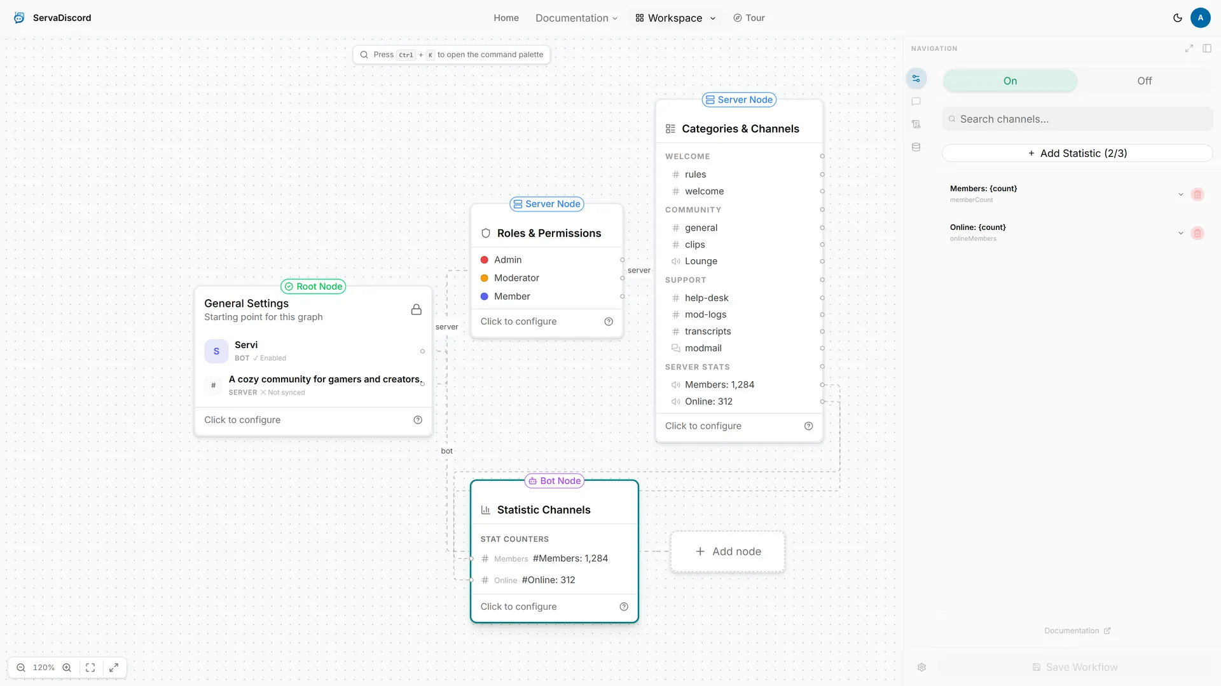Viewport: 1221px width, 686px height.
Task: Switch statistic channels to On
Action: [x=1010, y=81]
